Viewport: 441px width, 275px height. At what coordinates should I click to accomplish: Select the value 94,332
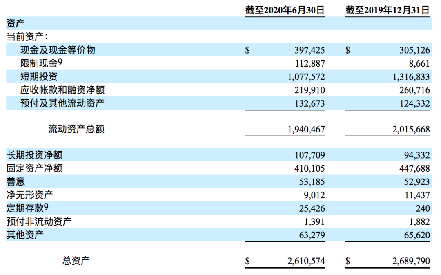(x=417, y=155)
